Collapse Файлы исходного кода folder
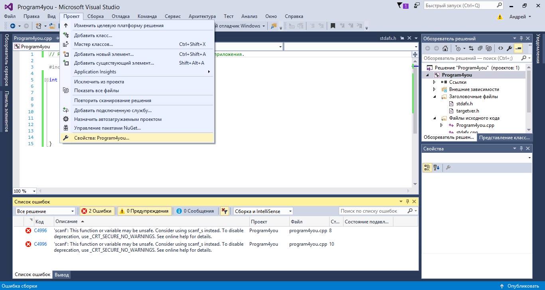This screenshot has width=545, height=290. tap(435, 118)
